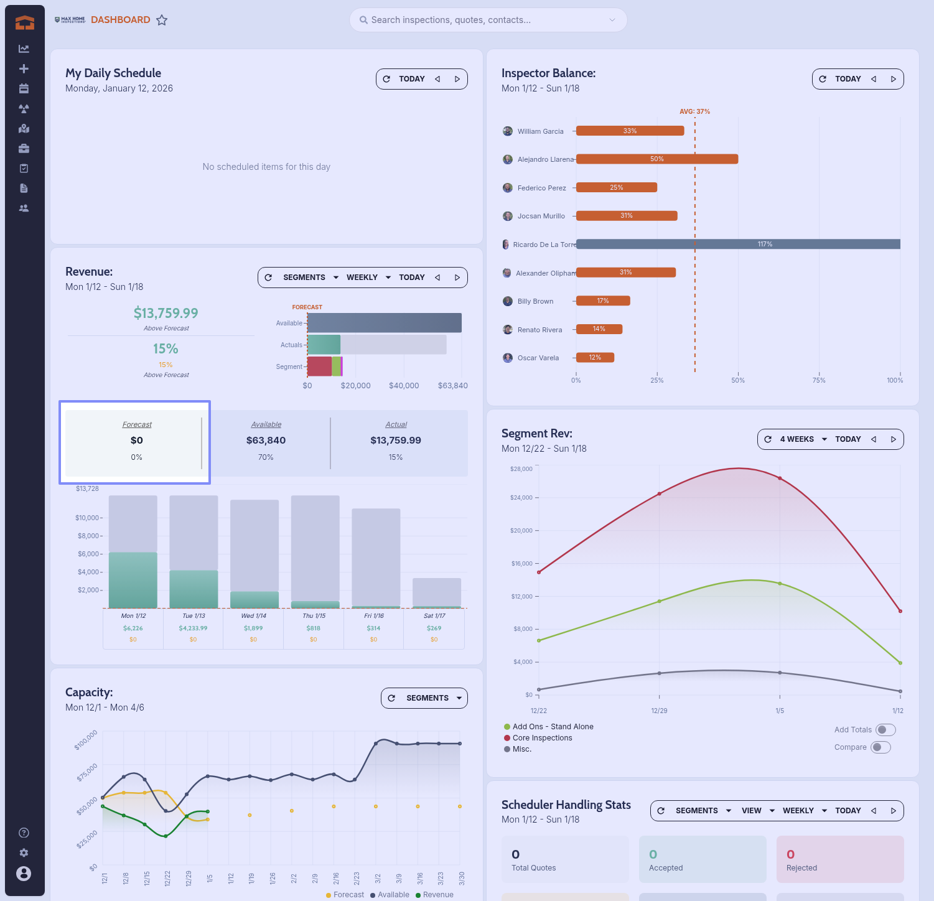The image size is (934, 901).
Task: Click the star favorite icon beside Dashboard
Action: 162,20
